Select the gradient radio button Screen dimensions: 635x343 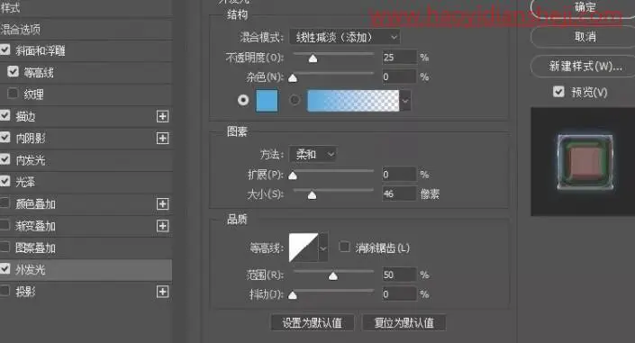coord(295,100)
